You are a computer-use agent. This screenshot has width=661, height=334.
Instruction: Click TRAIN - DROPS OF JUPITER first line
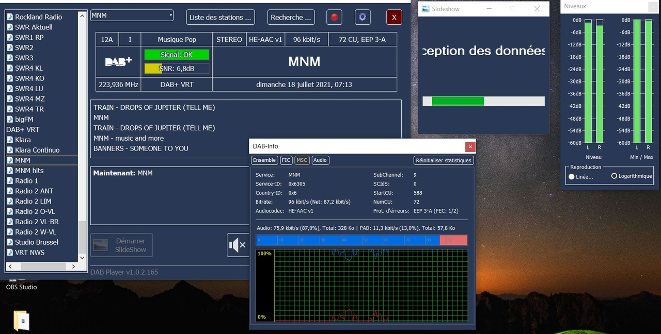154,108
